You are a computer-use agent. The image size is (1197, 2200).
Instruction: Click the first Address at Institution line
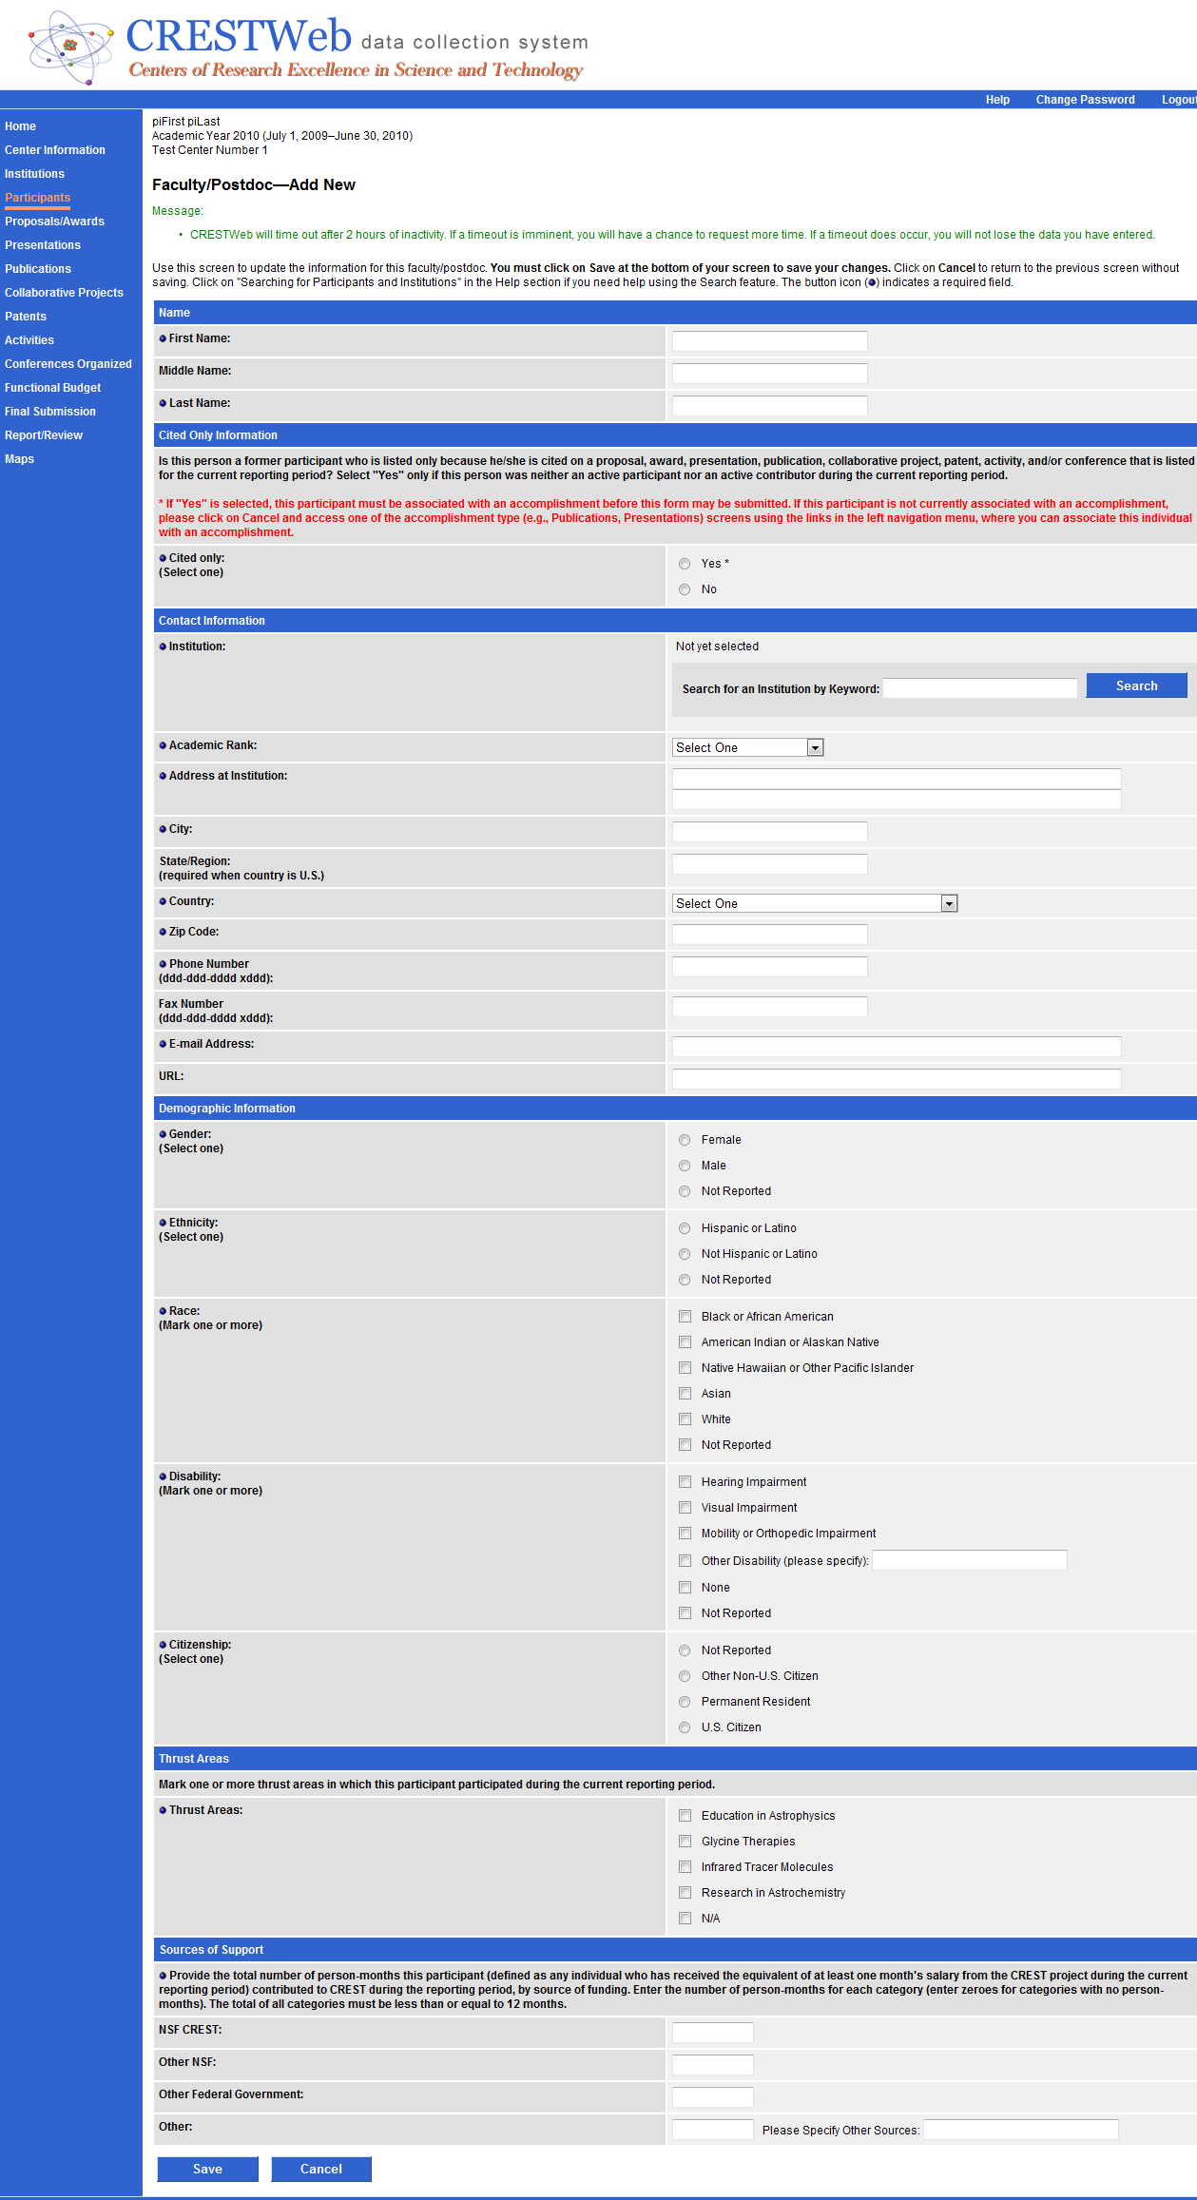[897, 779]
